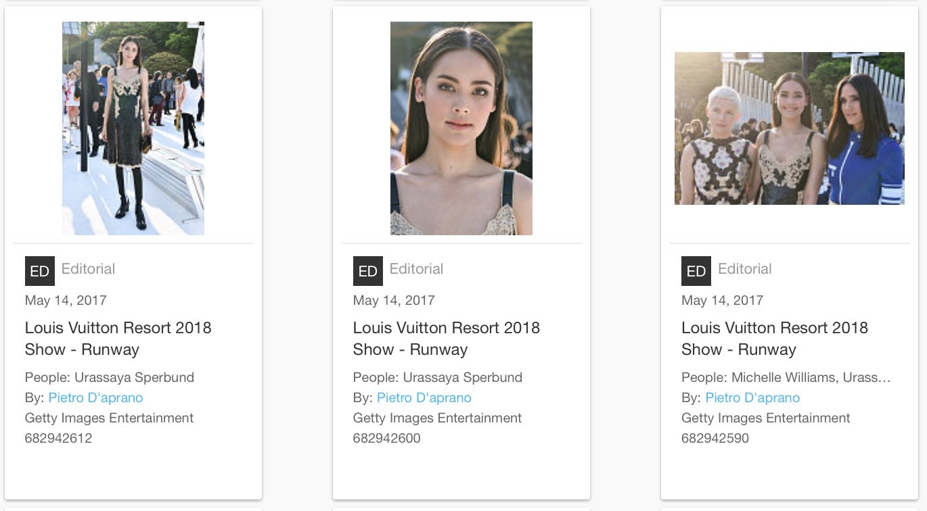927x511 pixels.
Task: Click the May 14, 2017 date on card 682942612
Action: (66, 300)
